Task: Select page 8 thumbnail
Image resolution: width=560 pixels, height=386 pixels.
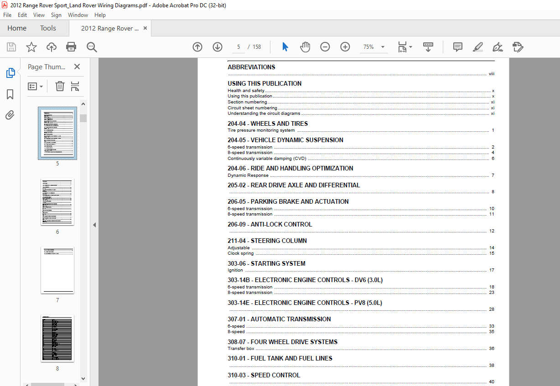Action: click(57, 339)
